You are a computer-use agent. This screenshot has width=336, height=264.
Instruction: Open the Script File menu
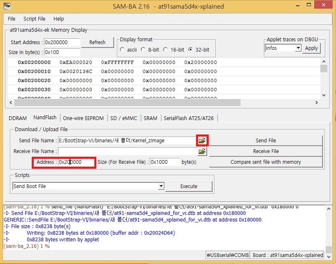click(x=34, y=19)
